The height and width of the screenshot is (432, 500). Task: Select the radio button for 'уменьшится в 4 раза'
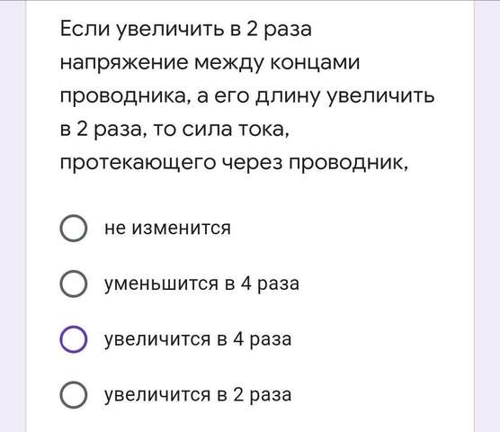point(74,283)
